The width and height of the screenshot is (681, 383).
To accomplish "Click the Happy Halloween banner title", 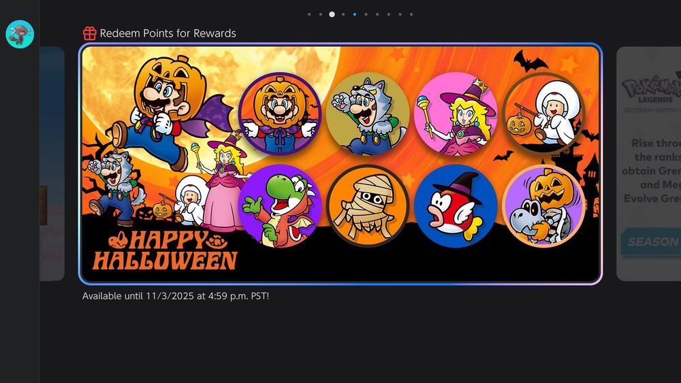I will (x=165, y=250).
